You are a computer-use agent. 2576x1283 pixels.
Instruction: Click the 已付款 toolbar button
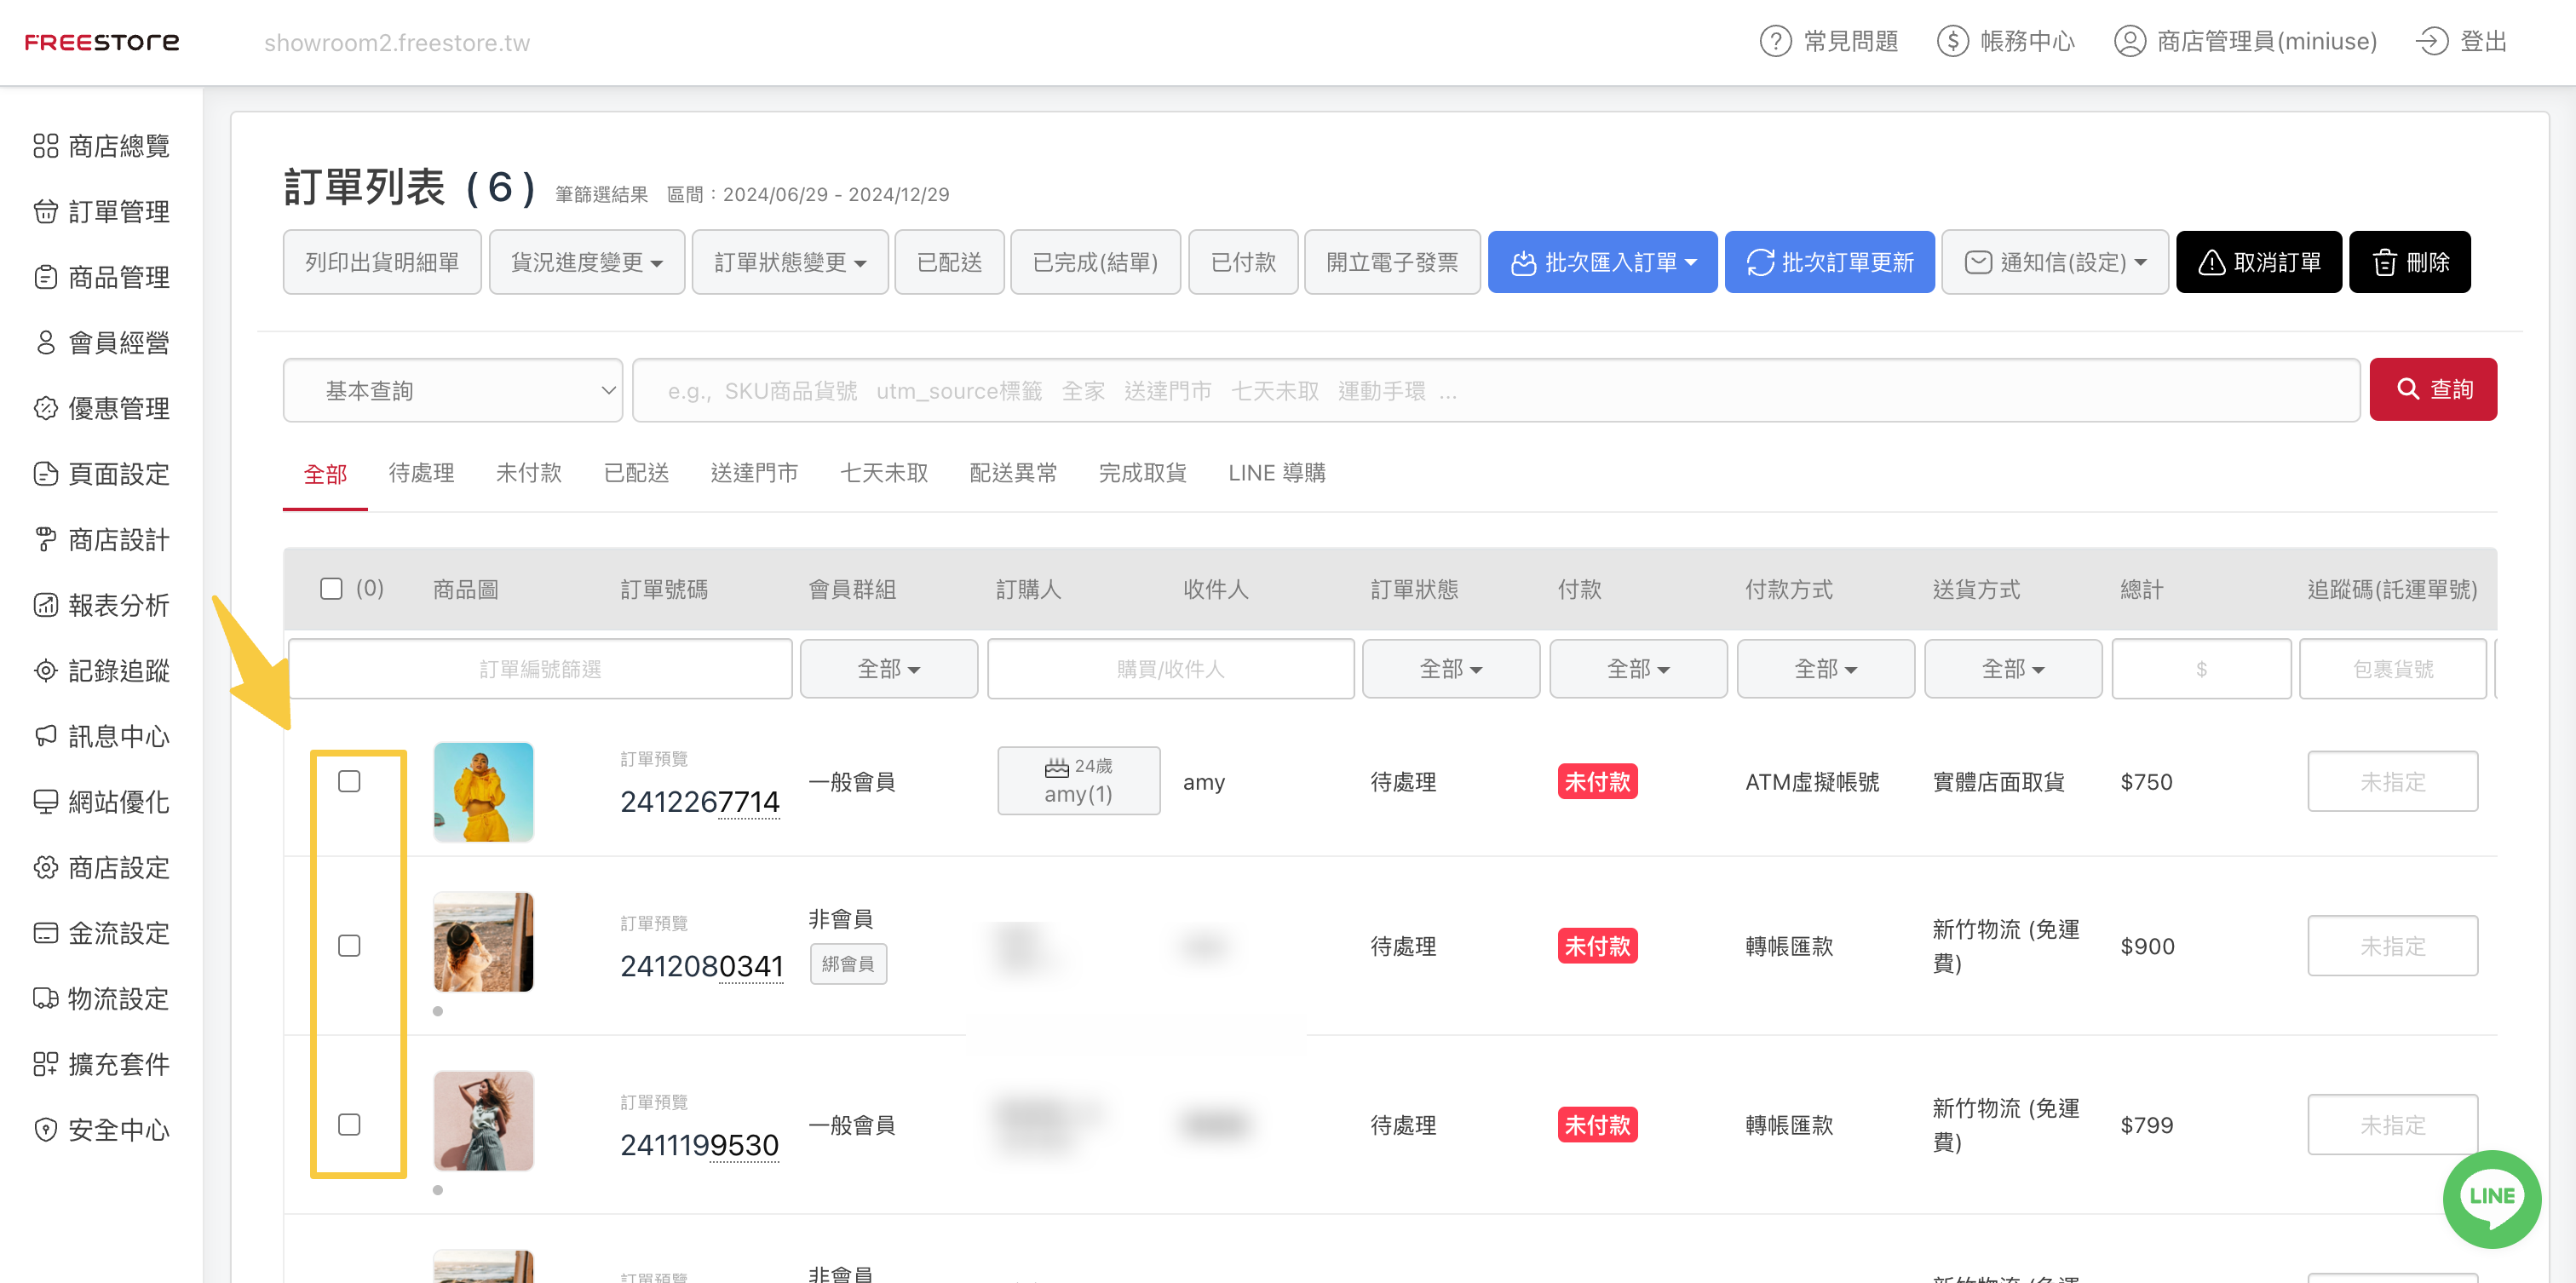point(1243,262)
